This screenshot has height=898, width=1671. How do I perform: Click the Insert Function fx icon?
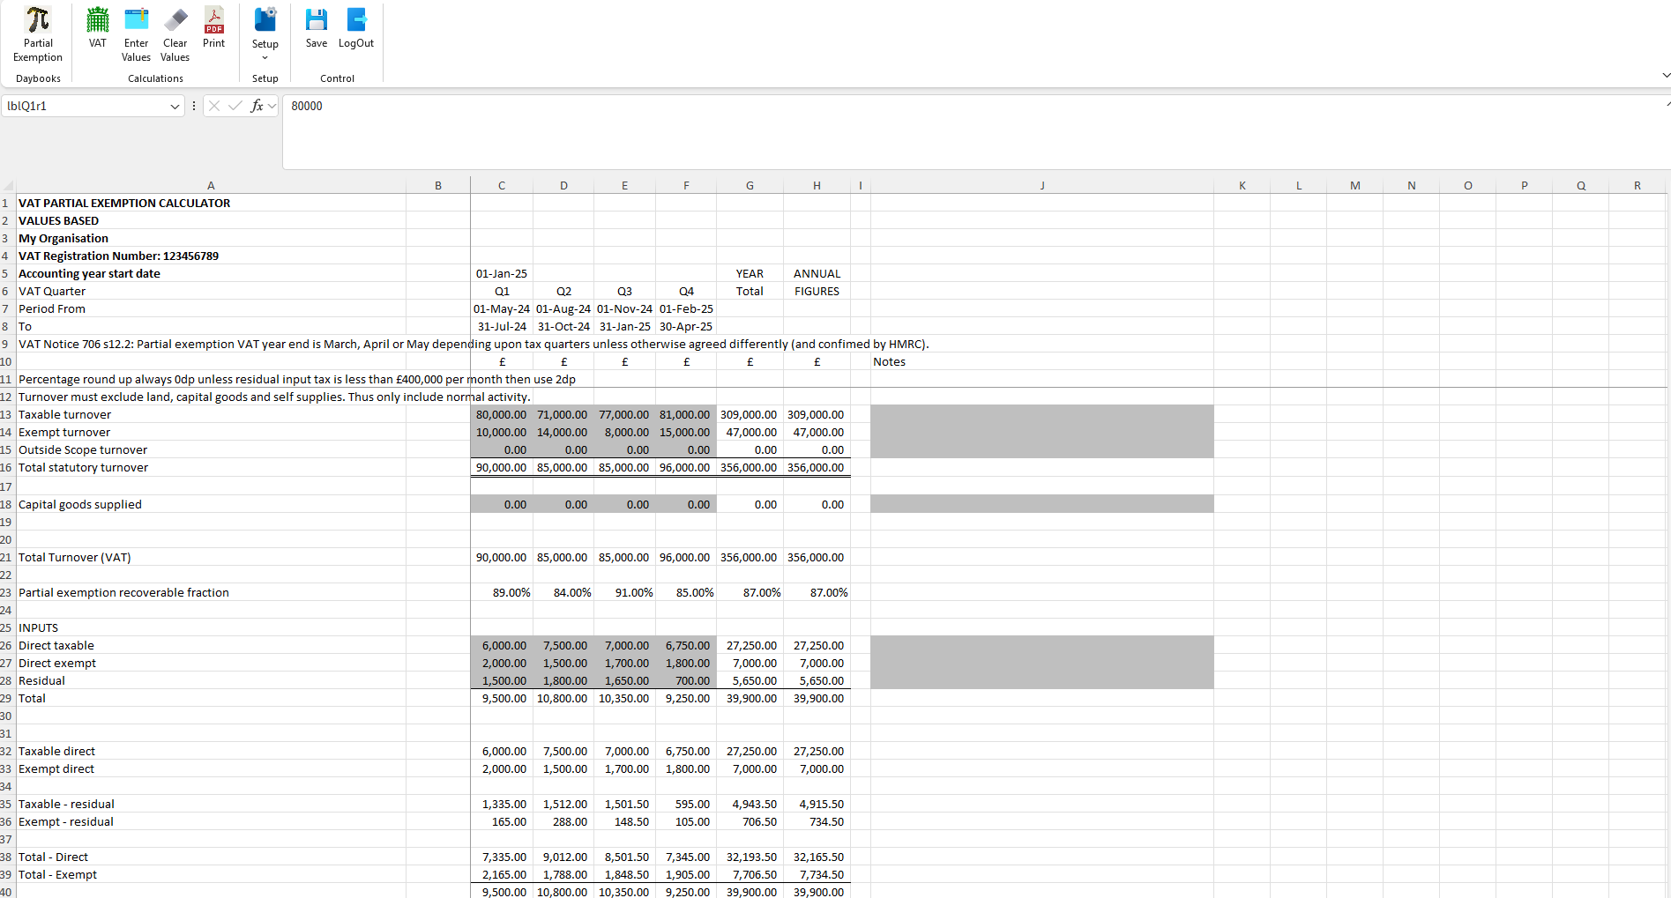click(255, 106)
